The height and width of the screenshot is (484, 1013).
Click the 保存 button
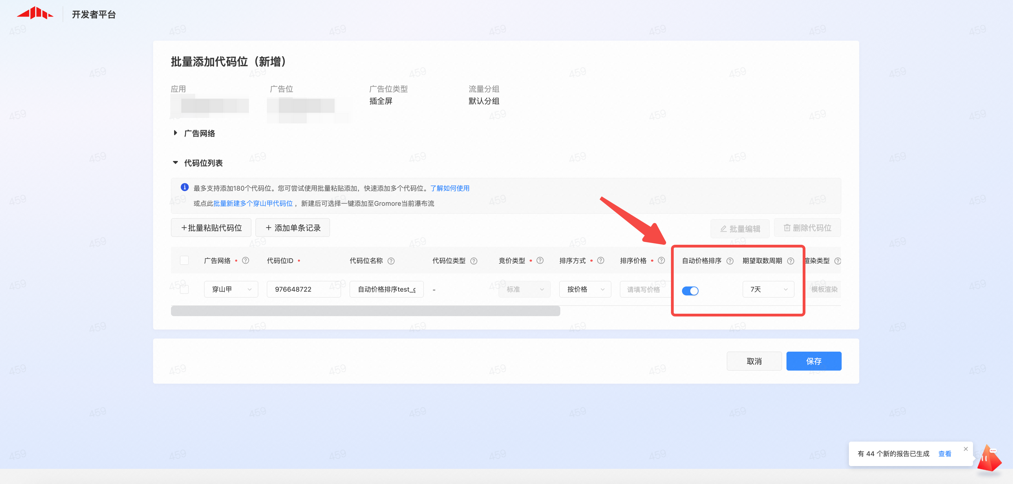pyautogui.click(x=813, y=361)
